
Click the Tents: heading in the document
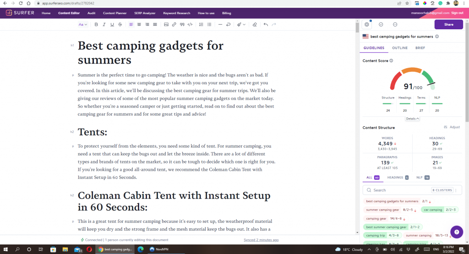pyautogui.click(x=93, y=132)
